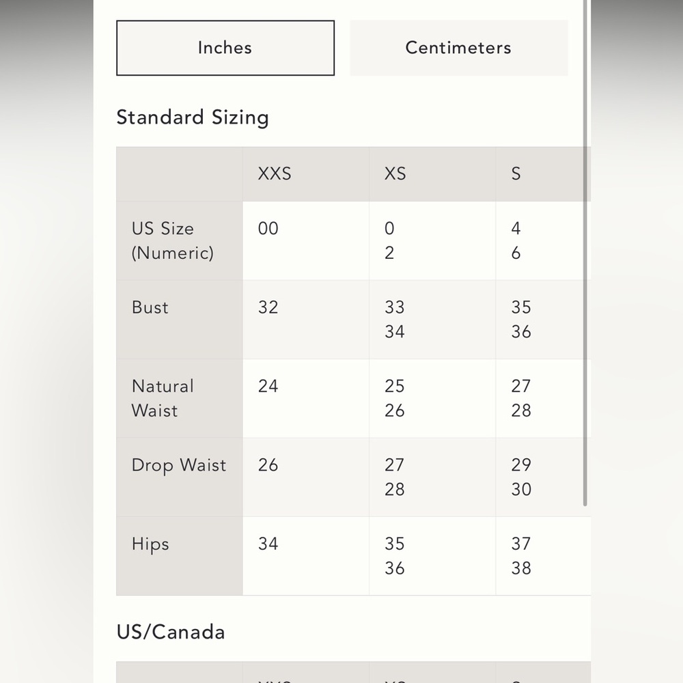Click the US/Canada section heading
This screenshot has height=683, width=683.
171,632
